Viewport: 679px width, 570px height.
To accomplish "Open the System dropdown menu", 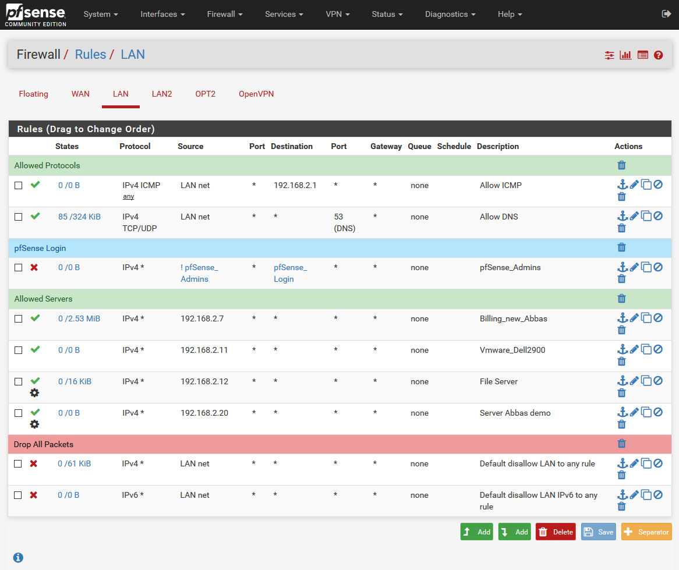I will (x=101, y=15).
